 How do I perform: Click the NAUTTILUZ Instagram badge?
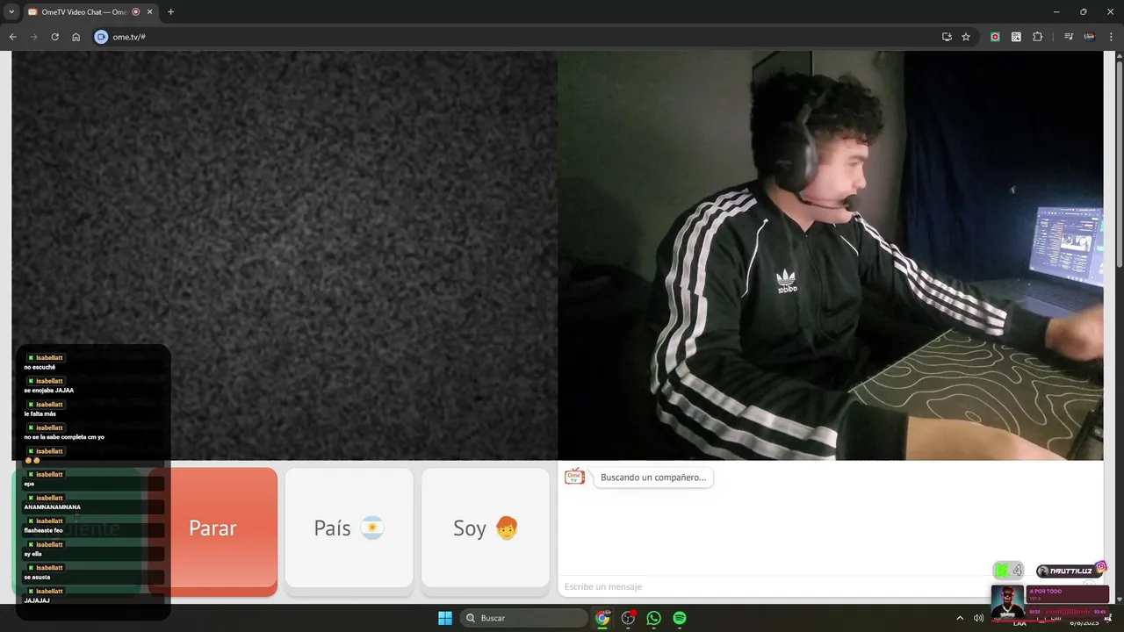pyautogui.click(x=1071, y=571)
